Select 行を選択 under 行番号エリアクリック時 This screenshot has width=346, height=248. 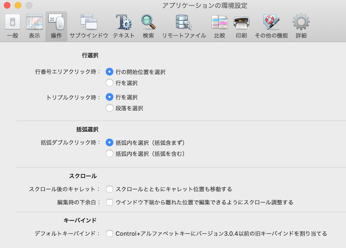click(x=110, y=83)
